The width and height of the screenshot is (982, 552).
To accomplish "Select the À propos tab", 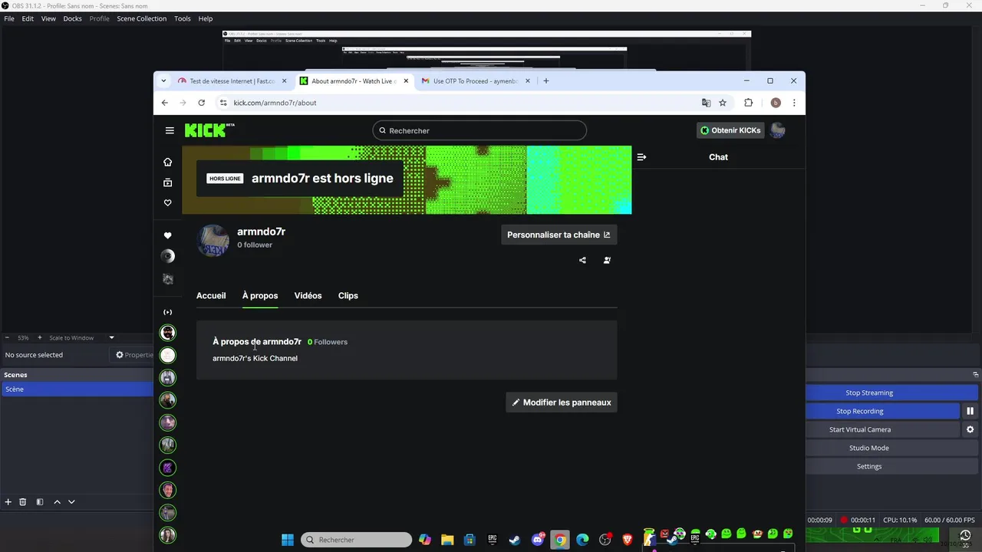I will pyautogui.click(x=260, y=295).
